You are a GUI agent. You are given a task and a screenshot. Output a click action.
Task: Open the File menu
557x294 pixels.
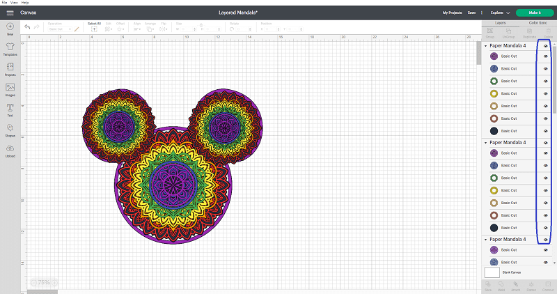point(4,3)
